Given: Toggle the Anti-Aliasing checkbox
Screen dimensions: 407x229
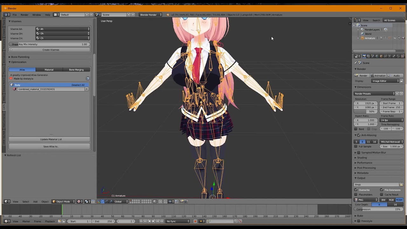Looking at the screenshot, I should [359, 135].
